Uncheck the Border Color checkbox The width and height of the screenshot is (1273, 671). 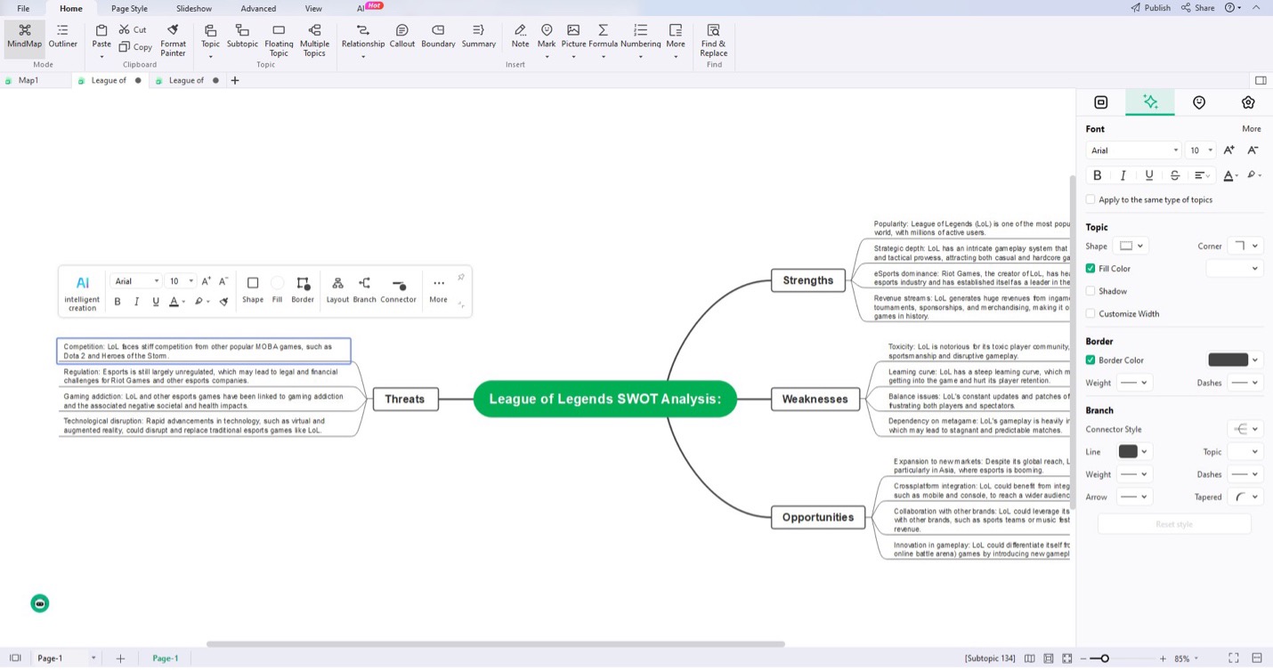(x=1091, y=360)
